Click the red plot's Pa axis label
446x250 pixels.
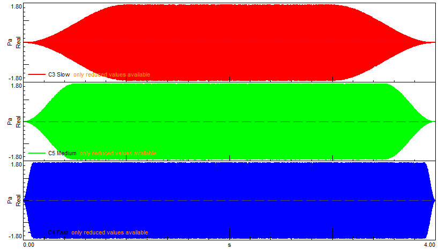click(10, 42)
